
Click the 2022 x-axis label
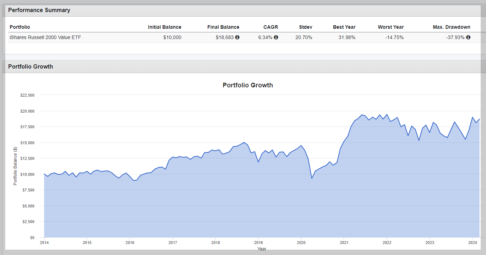(387, 243)
